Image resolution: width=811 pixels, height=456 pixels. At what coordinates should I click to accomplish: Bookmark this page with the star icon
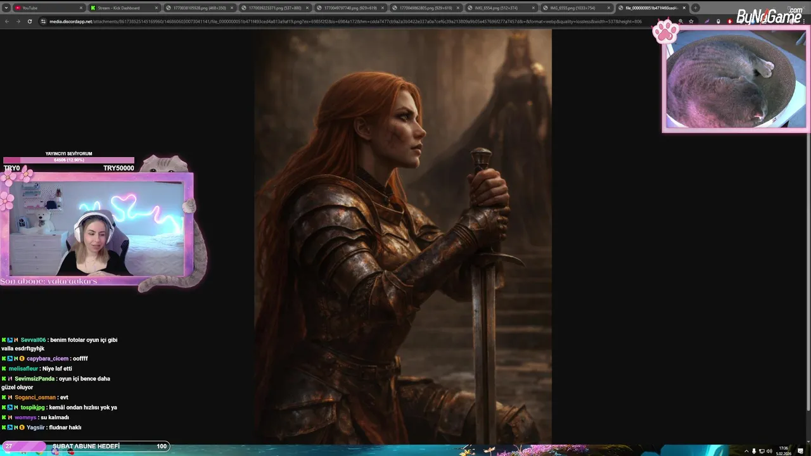[691, 22]
